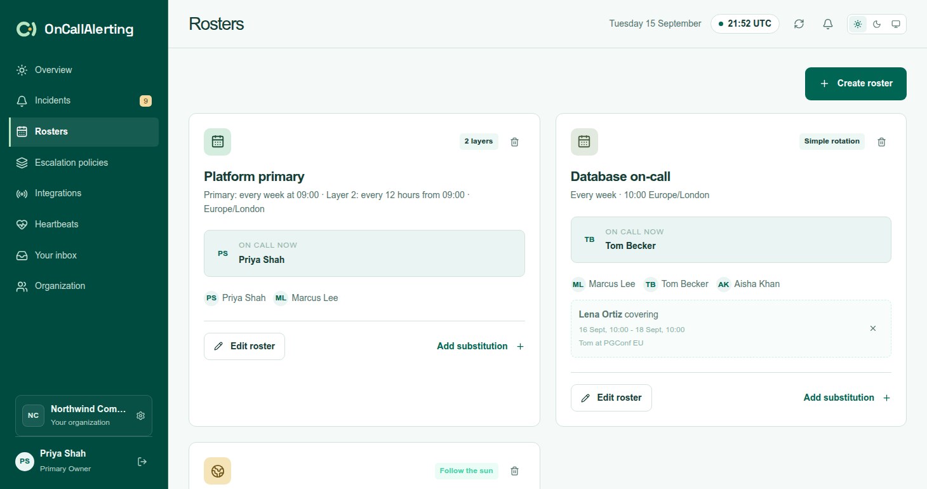Click the Priya Shah member chip in Platform primary

(235, 298)
